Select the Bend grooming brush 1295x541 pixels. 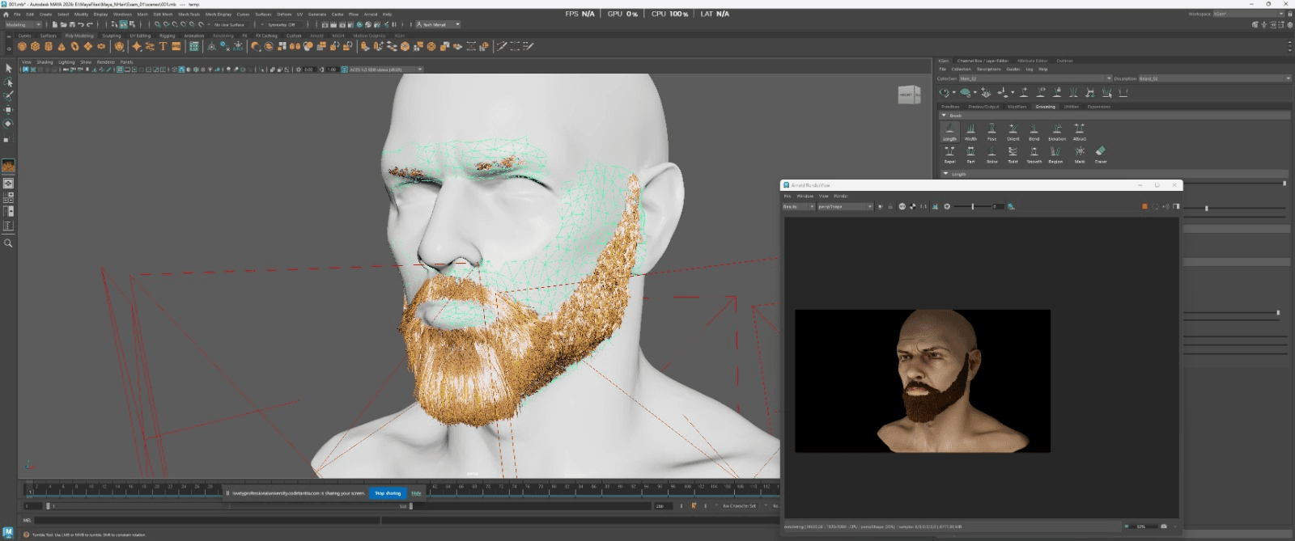coord(1034,129)
